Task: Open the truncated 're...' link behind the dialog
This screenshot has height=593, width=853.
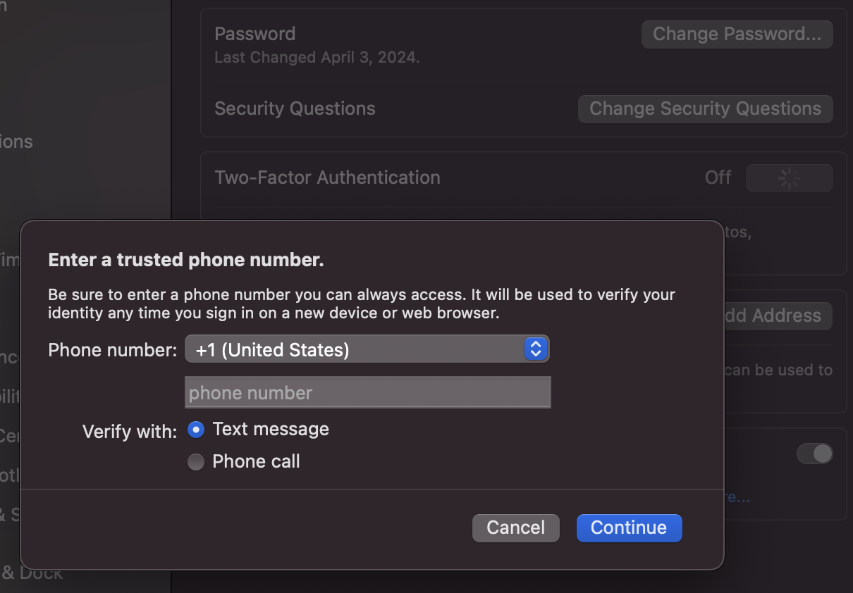Action: tap(737, 497)
